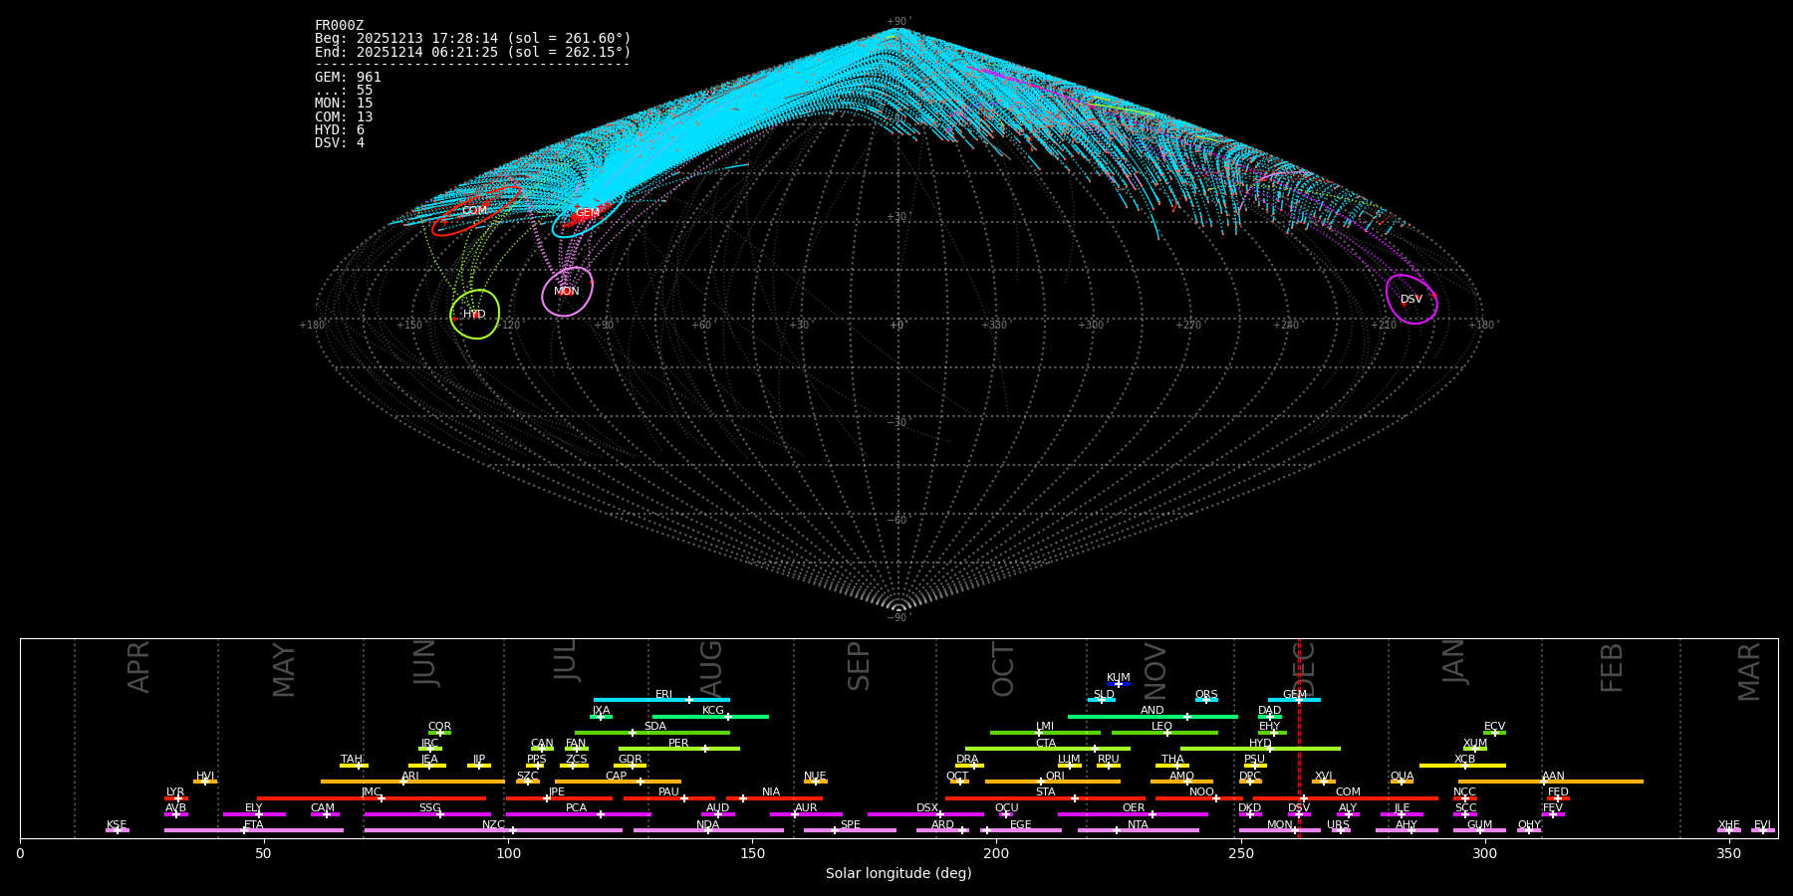Select the COM radiant ellipse on sky map

point(475,211)
